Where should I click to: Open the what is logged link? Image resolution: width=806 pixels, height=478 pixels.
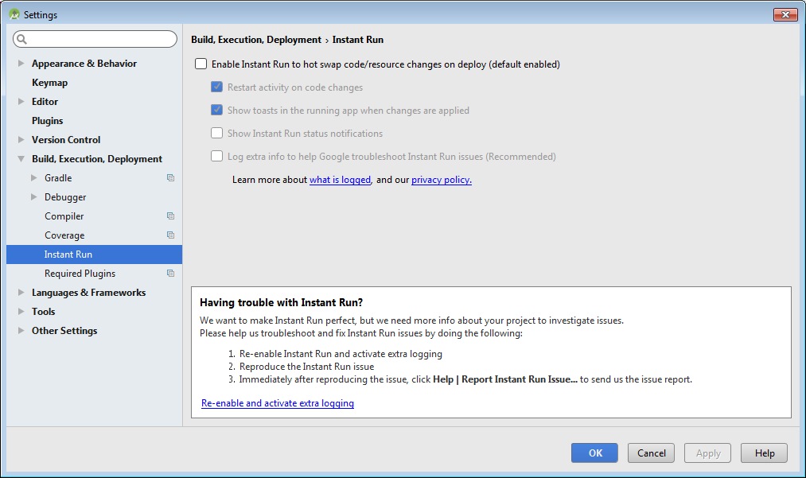coord(340,180)
